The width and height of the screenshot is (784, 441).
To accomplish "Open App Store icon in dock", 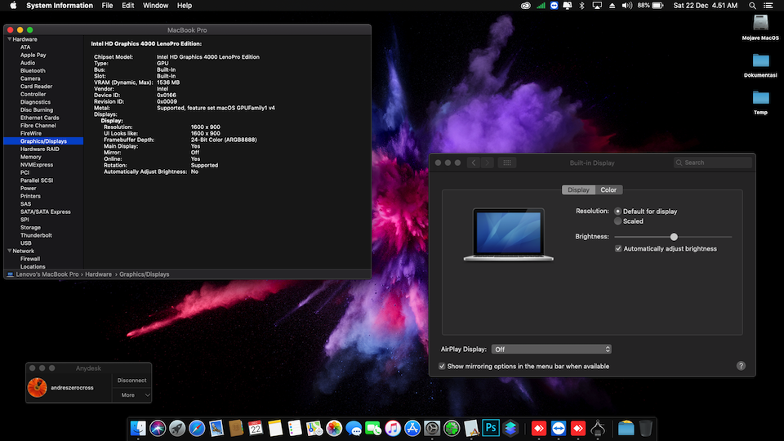I will tap(412, 429).
